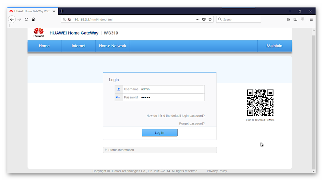
Task: Click the vertical scrollbar thumb
Action: 314,102
